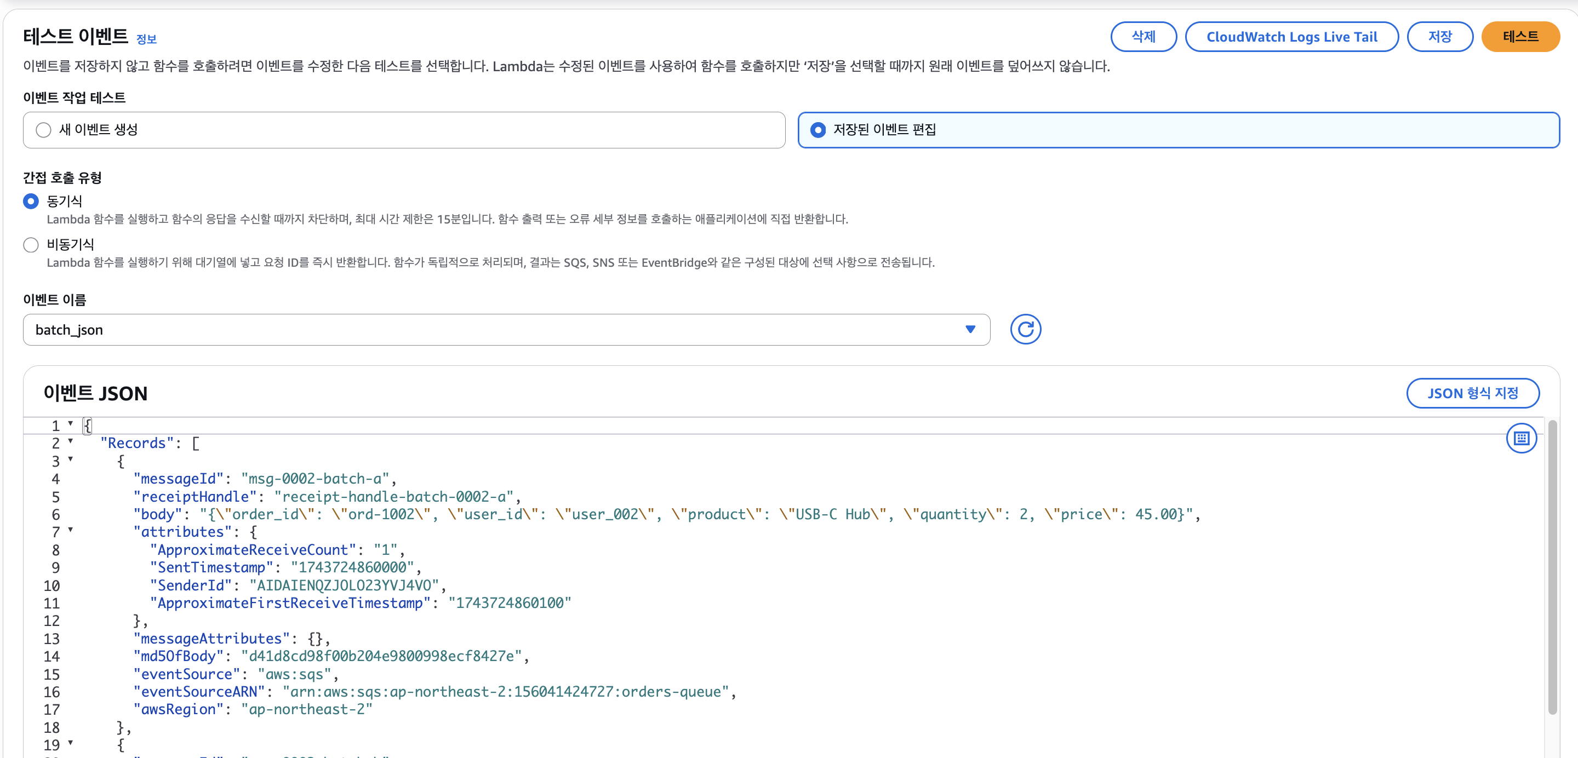The height and width of the screenshot is (758, 1578).
Task: Click the 저장 button
Action: pyautogui.click(x=1439, y=37)
